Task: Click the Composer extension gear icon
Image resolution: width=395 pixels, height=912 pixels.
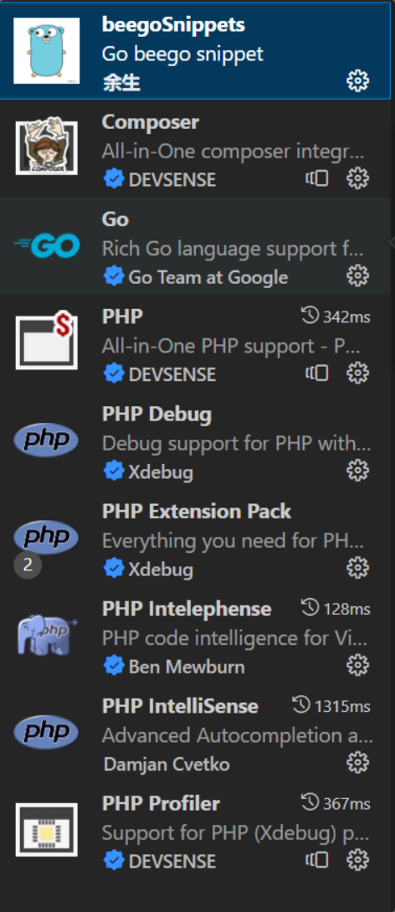Action: click(358, 178)
